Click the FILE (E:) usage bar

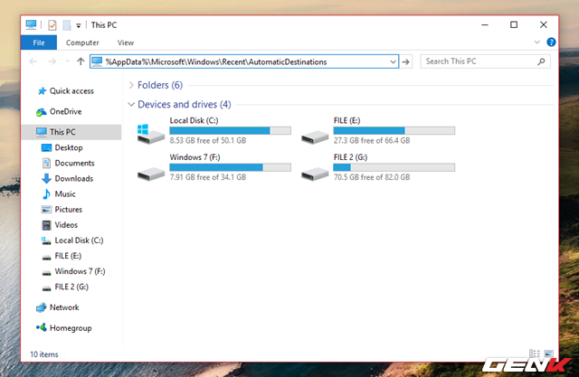pyautogui.click(x=394, y=130)
